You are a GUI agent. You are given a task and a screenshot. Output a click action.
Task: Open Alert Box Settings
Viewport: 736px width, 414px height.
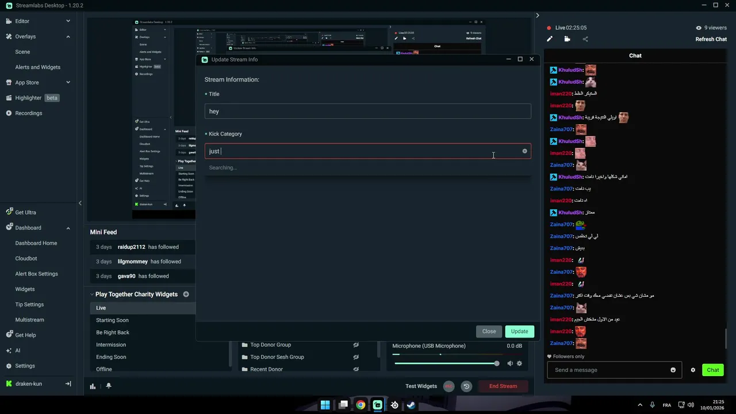click(x=37, y=274)
